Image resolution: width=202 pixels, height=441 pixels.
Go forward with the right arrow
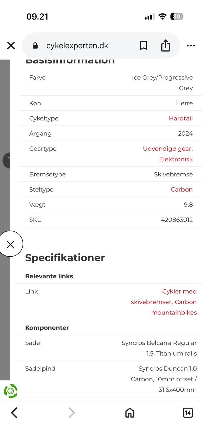[72, 413]
